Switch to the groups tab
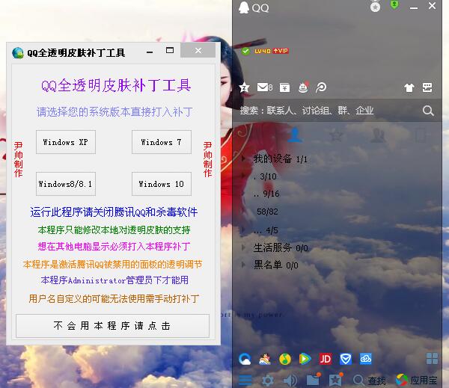 coord(378,135)
